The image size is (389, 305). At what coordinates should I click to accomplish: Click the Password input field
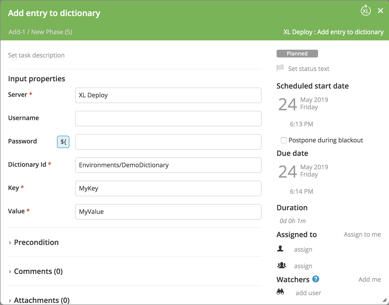click(168, 142)
